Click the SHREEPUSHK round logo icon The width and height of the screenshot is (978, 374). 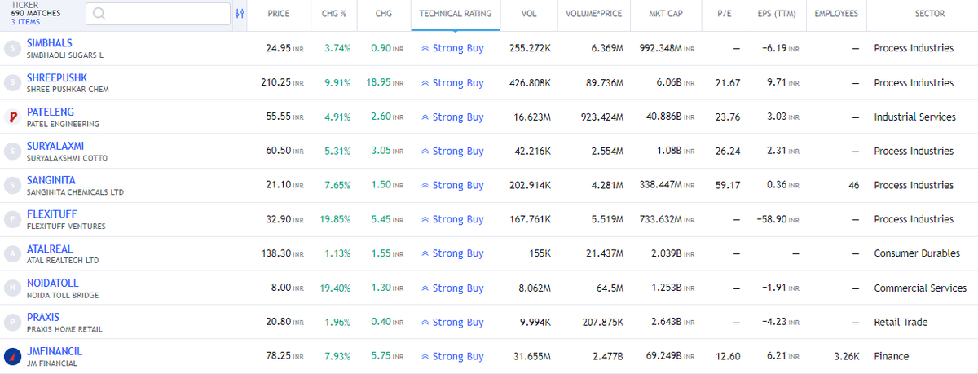click(11, 82)
